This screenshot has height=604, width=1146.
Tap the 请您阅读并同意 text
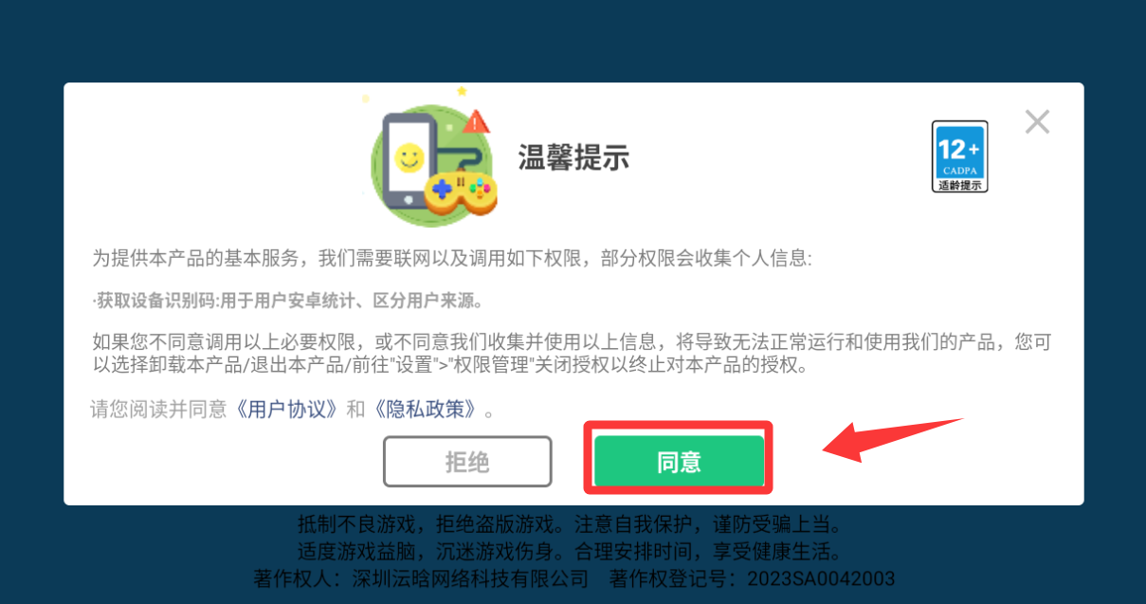pos(158,410)
